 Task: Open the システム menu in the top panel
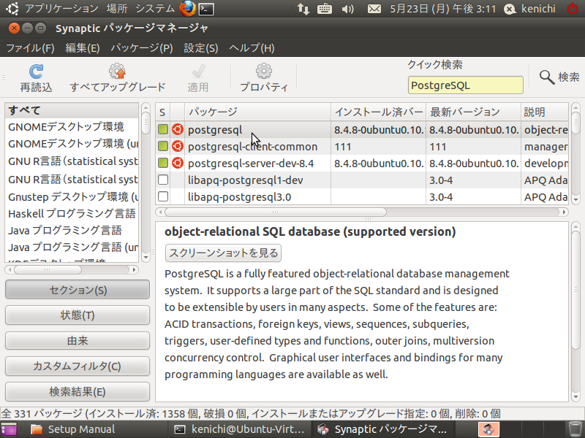(x=155, y=9)
